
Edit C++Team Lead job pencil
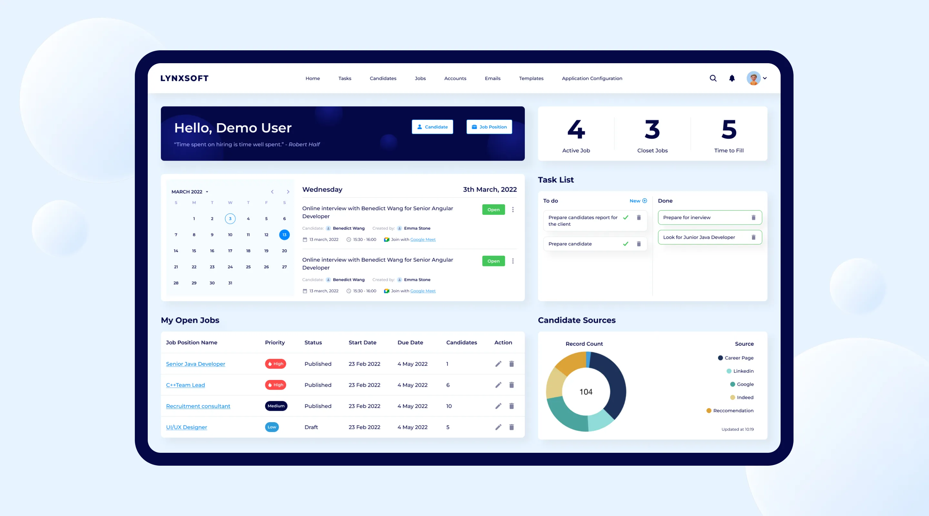click(x=498, y=385)
